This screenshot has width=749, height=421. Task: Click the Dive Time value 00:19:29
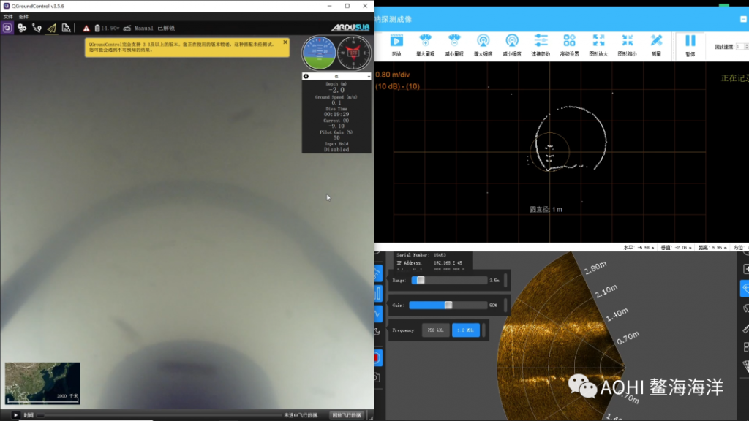pos(336,115)
